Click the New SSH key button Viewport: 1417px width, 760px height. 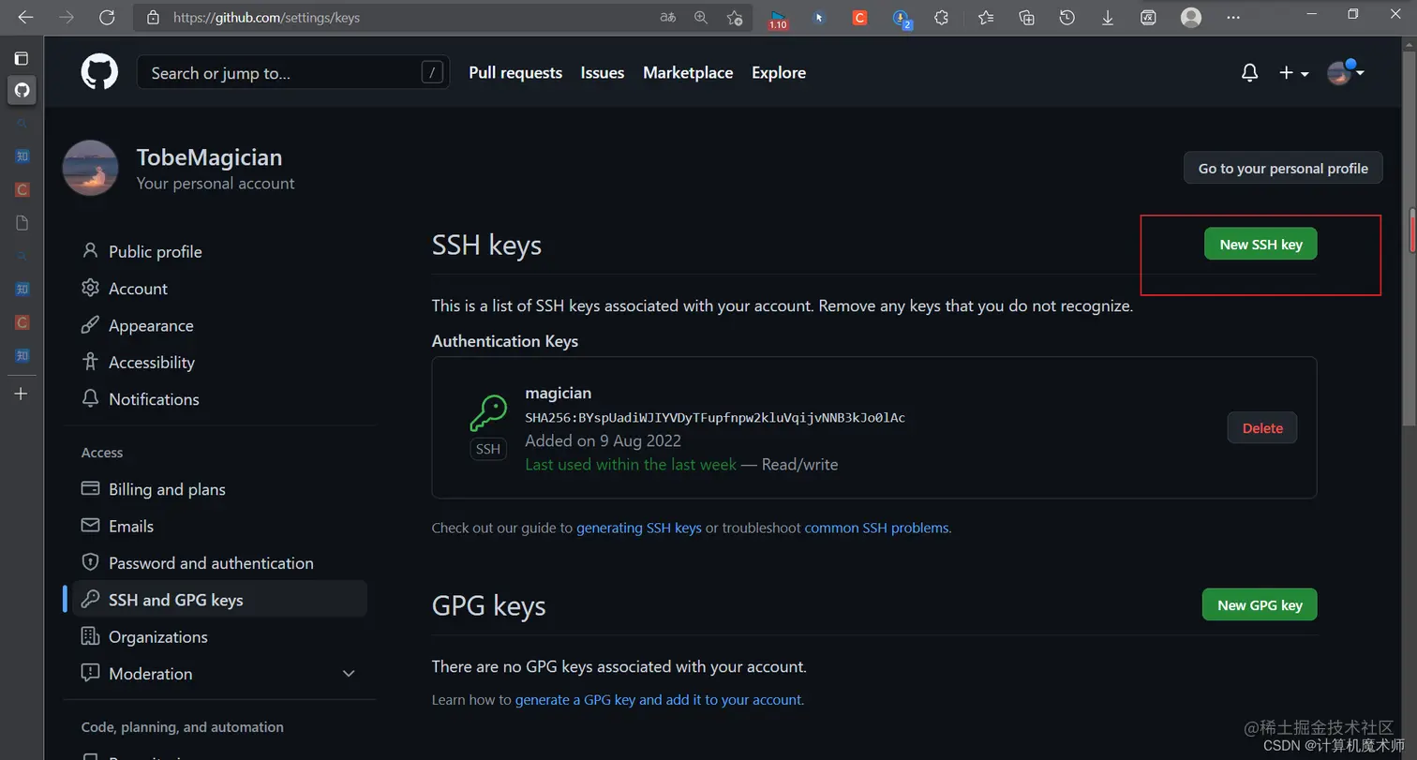tap(1260, 244)
